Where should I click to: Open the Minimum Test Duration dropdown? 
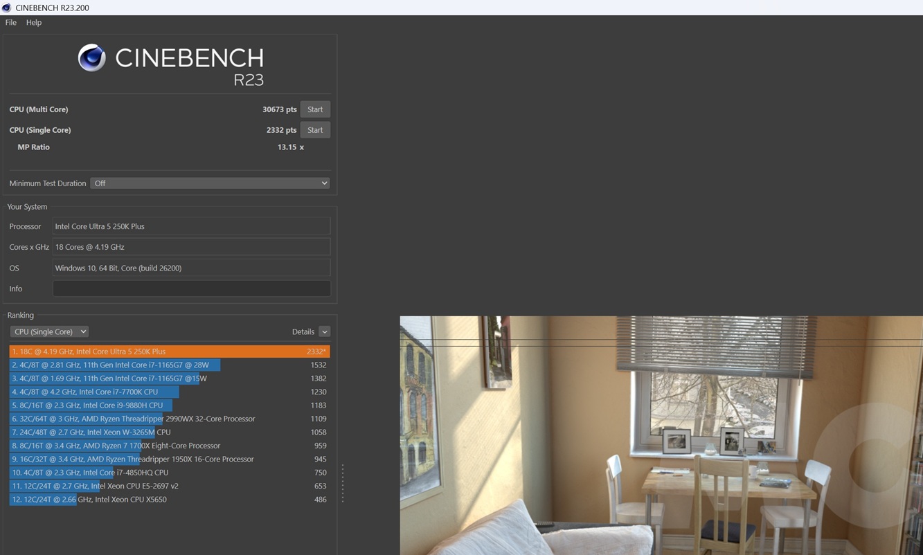[x=210, y=183]
